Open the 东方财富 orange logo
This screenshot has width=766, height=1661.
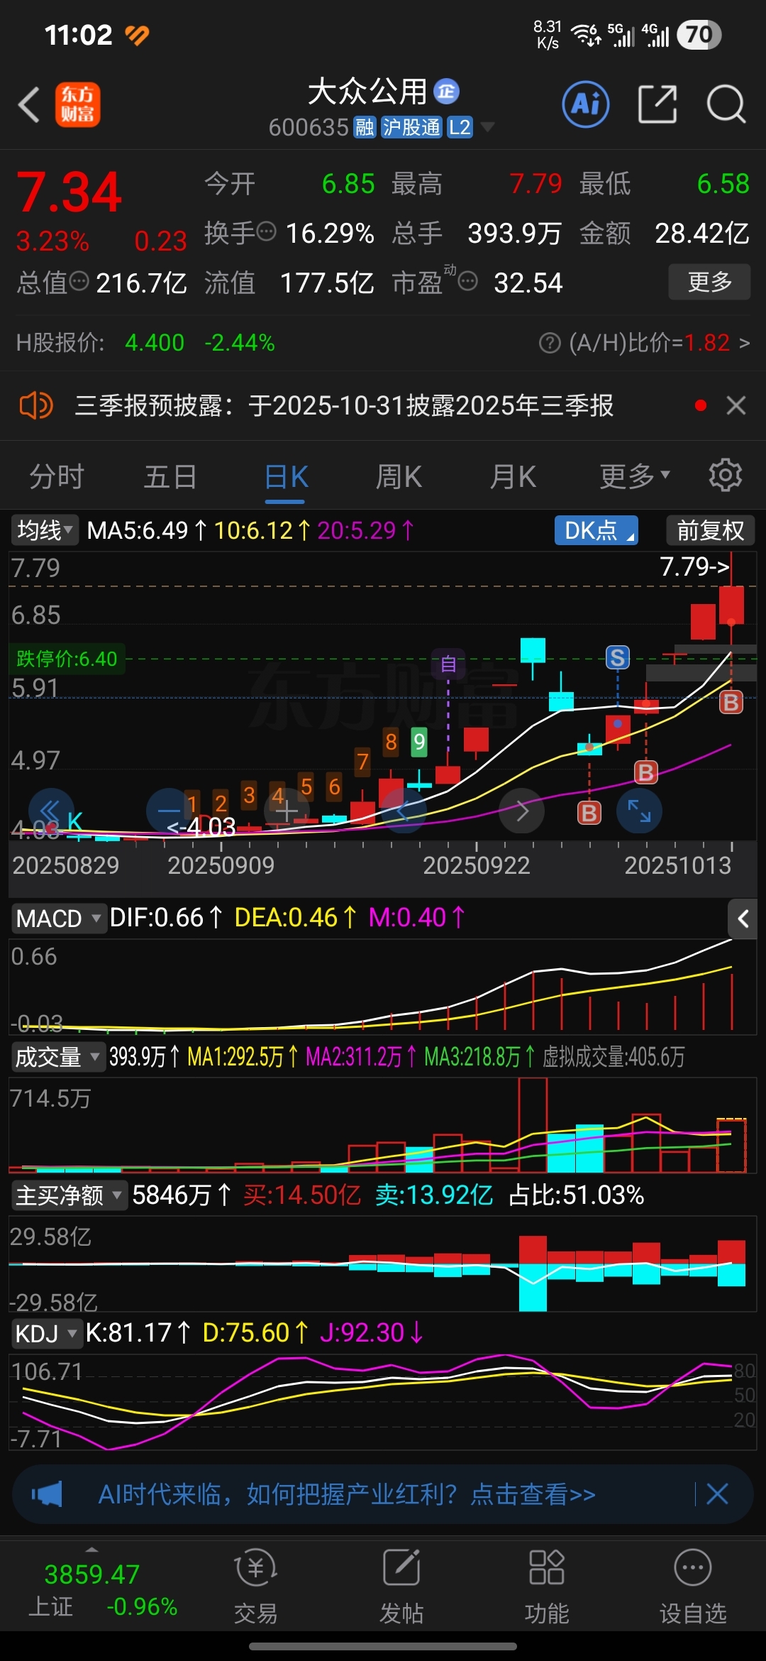pos(77,105)
